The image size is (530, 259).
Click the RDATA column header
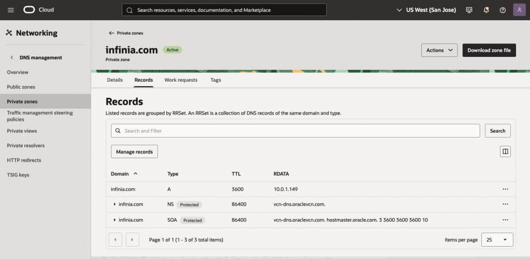[x=281, y=174]
